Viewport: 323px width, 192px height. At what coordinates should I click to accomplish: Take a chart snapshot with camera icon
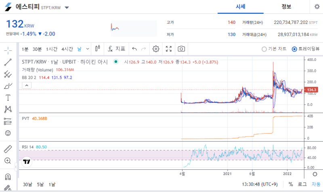[181, 49]
